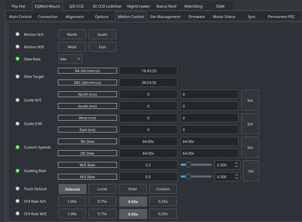Select Solar tracking mode

coord(133,189)
